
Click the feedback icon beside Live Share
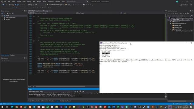pos(191,5)
